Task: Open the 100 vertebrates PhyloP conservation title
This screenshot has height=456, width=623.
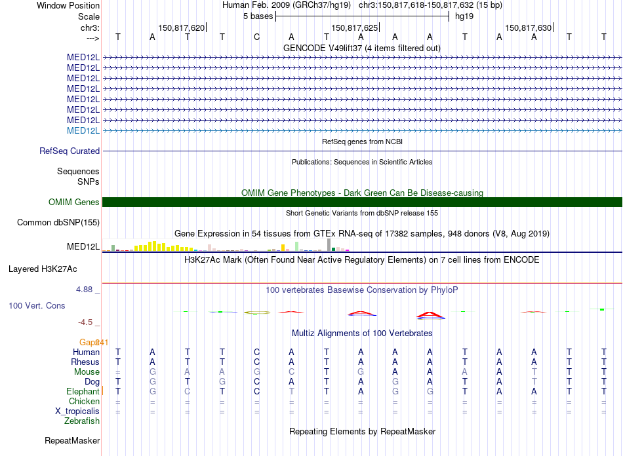Action: coord(362,290)
